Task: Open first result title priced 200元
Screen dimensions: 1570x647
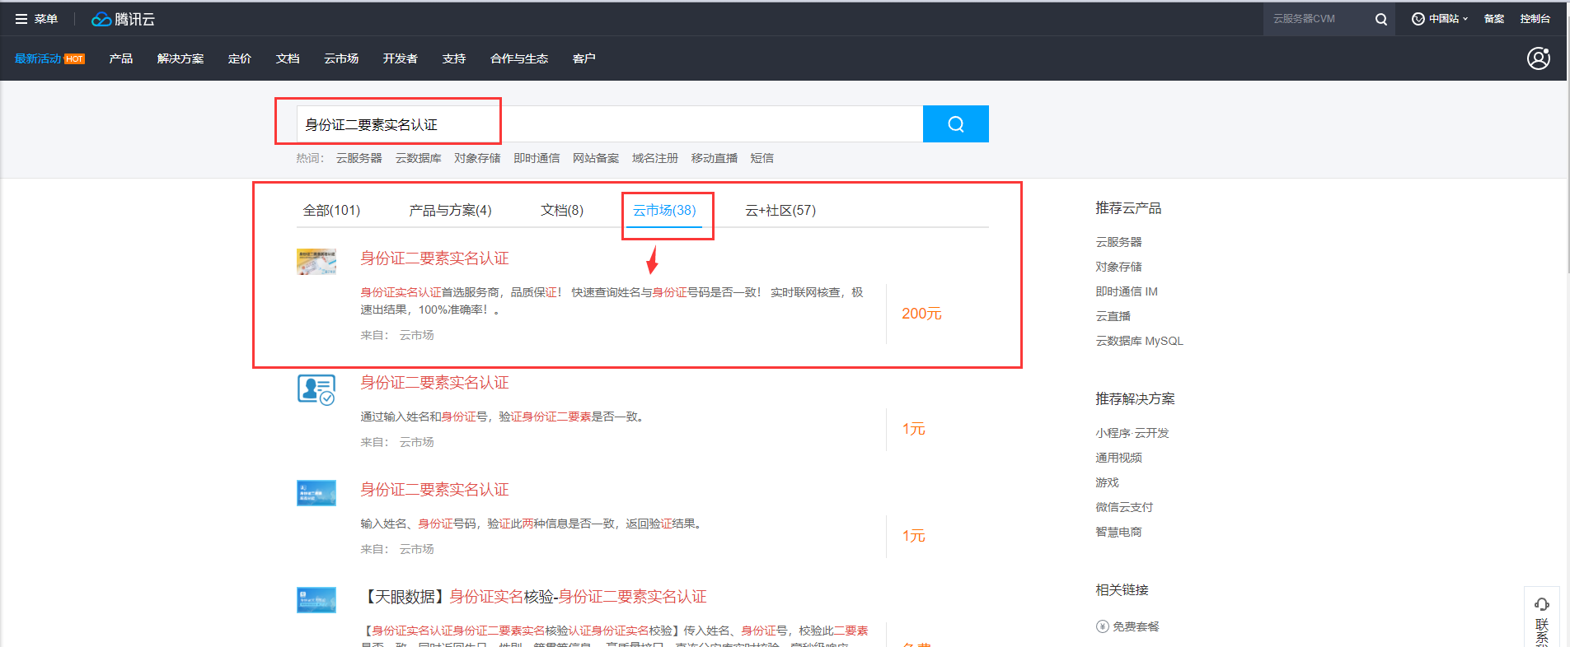Action: pyautogui.click(x=434, y=258)
